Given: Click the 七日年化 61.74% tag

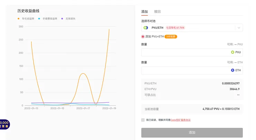Looking at the screenshot, I should coord(175,28).
